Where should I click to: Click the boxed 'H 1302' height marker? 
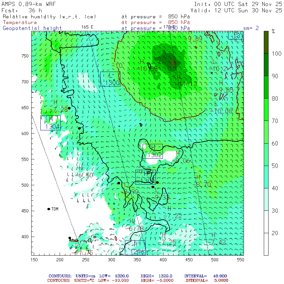tap(153, 151)
